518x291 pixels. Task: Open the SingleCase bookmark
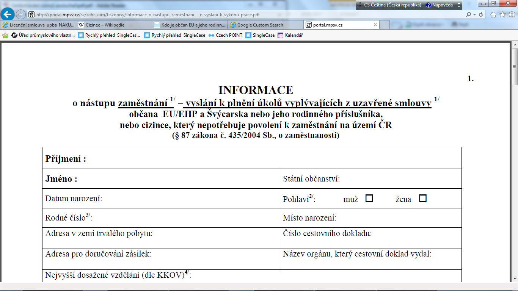[260, 35]
